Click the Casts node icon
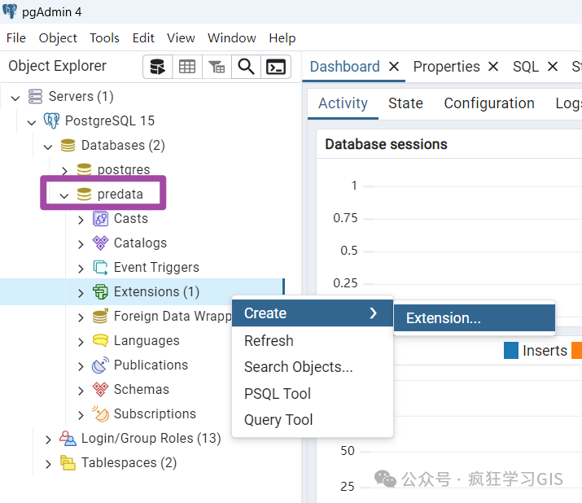This screenshot has height=503, width=582. 100,219
